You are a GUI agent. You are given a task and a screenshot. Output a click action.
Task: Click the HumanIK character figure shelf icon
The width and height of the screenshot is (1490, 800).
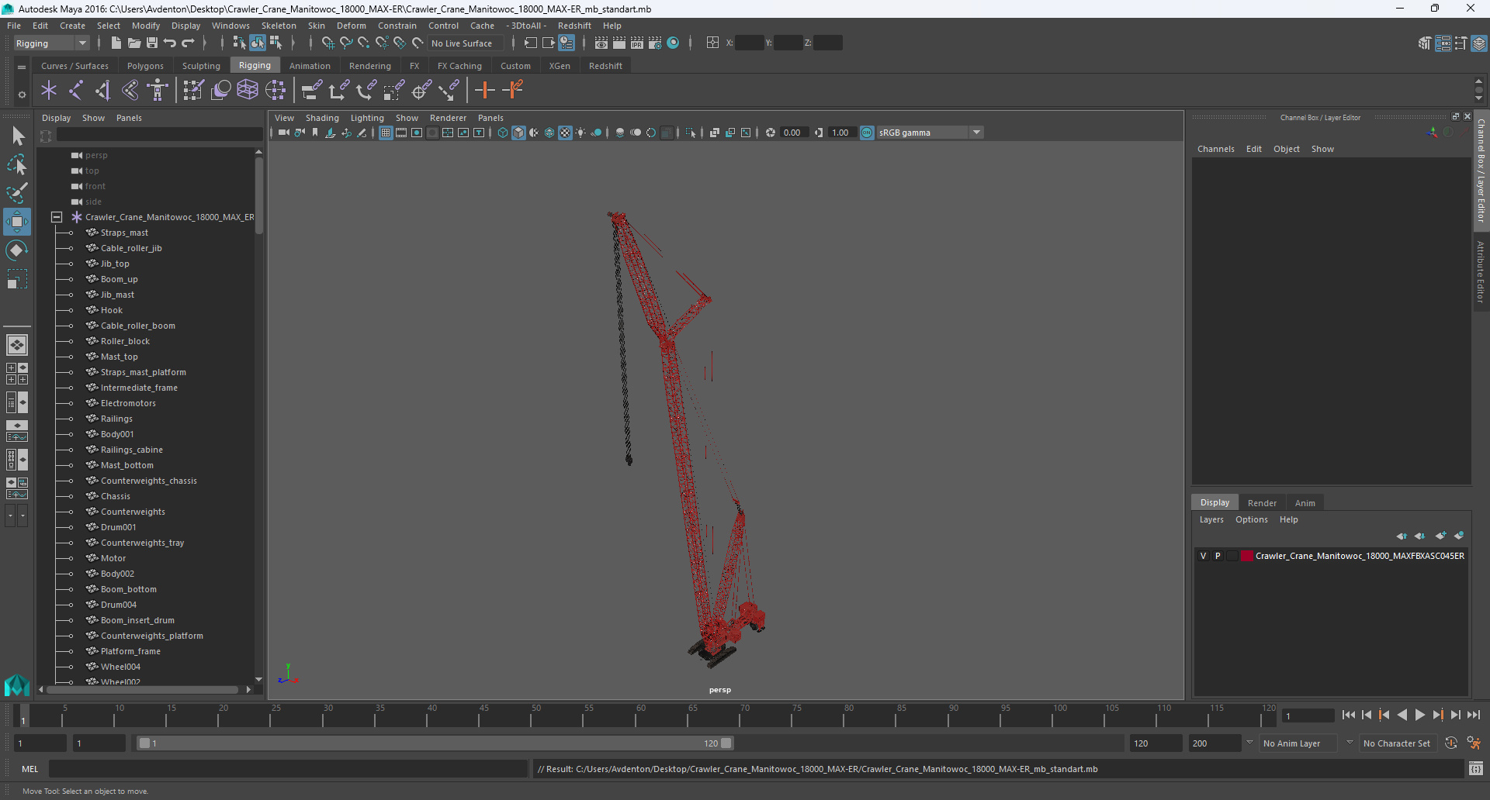coord(158,90)
